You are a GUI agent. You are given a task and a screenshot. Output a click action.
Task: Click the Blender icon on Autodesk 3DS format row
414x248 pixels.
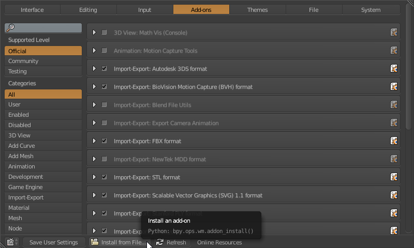pyautogui.click(x=394, y=69)
